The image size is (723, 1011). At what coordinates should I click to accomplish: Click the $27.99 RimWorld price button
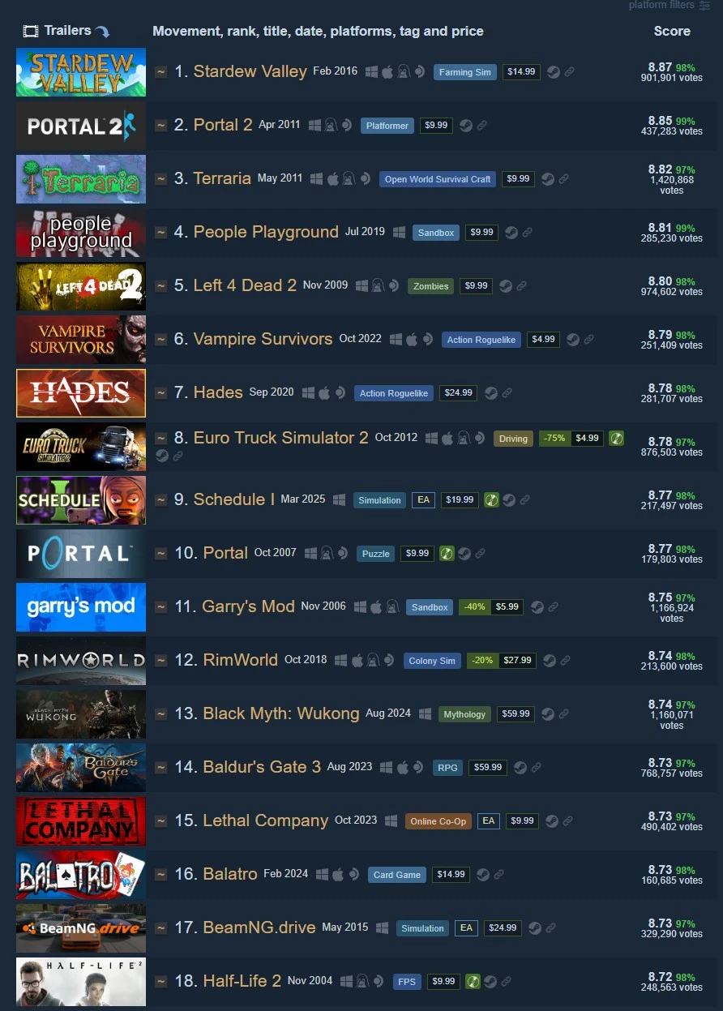pyautogui.click(x=517, y=661)
